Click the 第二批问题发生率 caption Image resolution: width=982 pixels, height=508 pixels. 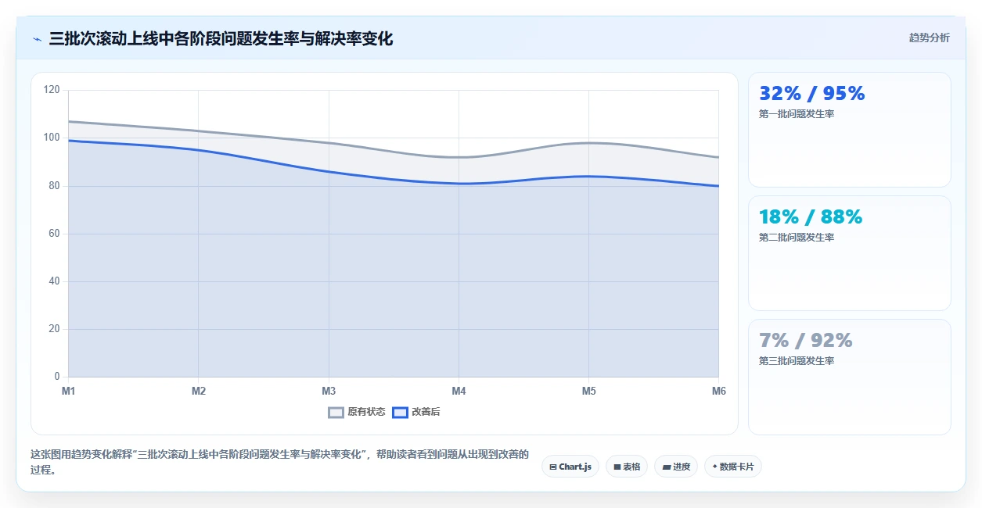(x=797, y=238)
